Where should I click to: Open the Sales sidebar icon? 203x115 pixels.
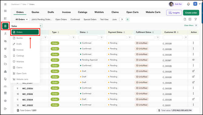(5, 26)
